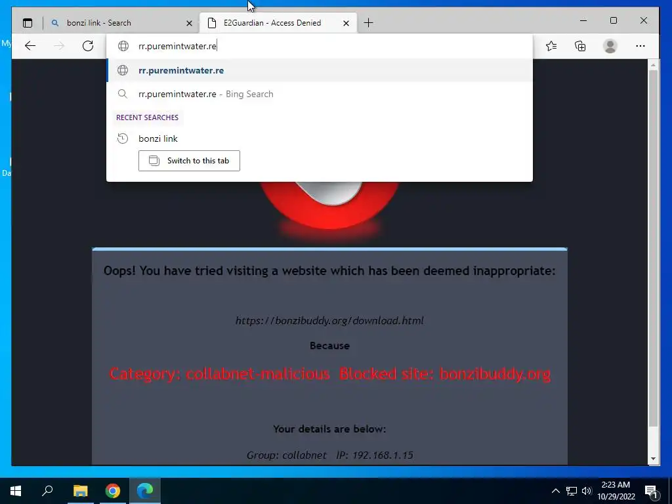Open the Collections icon

(x=580, y=46)
